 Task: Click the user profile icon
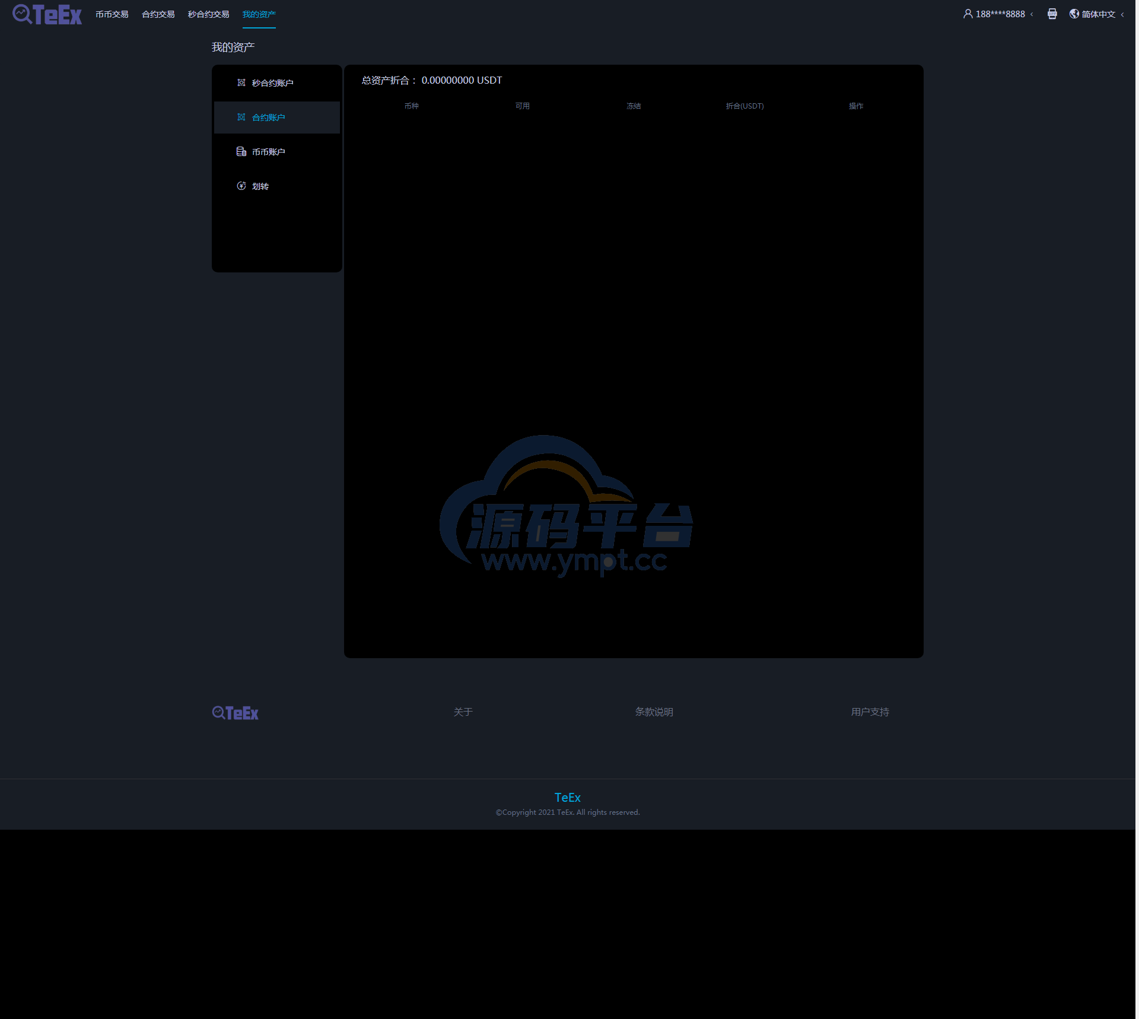pos(968,14)
